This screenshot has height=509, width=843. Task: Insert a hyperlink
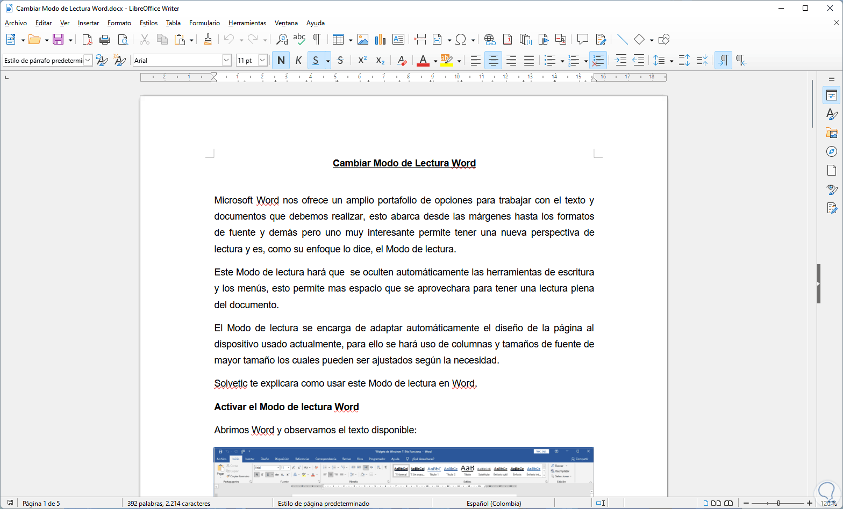pos(490,39)
